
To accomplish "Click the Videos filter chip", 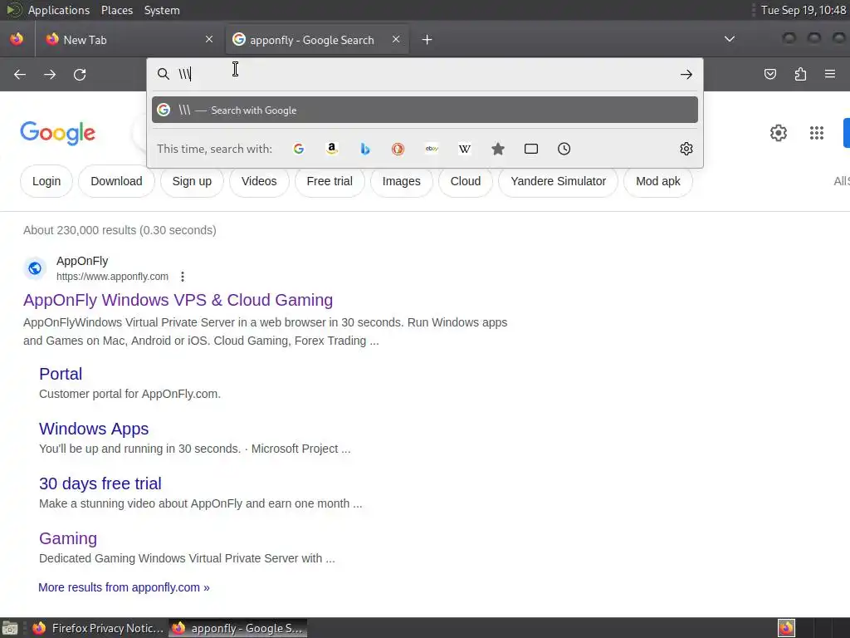I will [x=259, y=181].
